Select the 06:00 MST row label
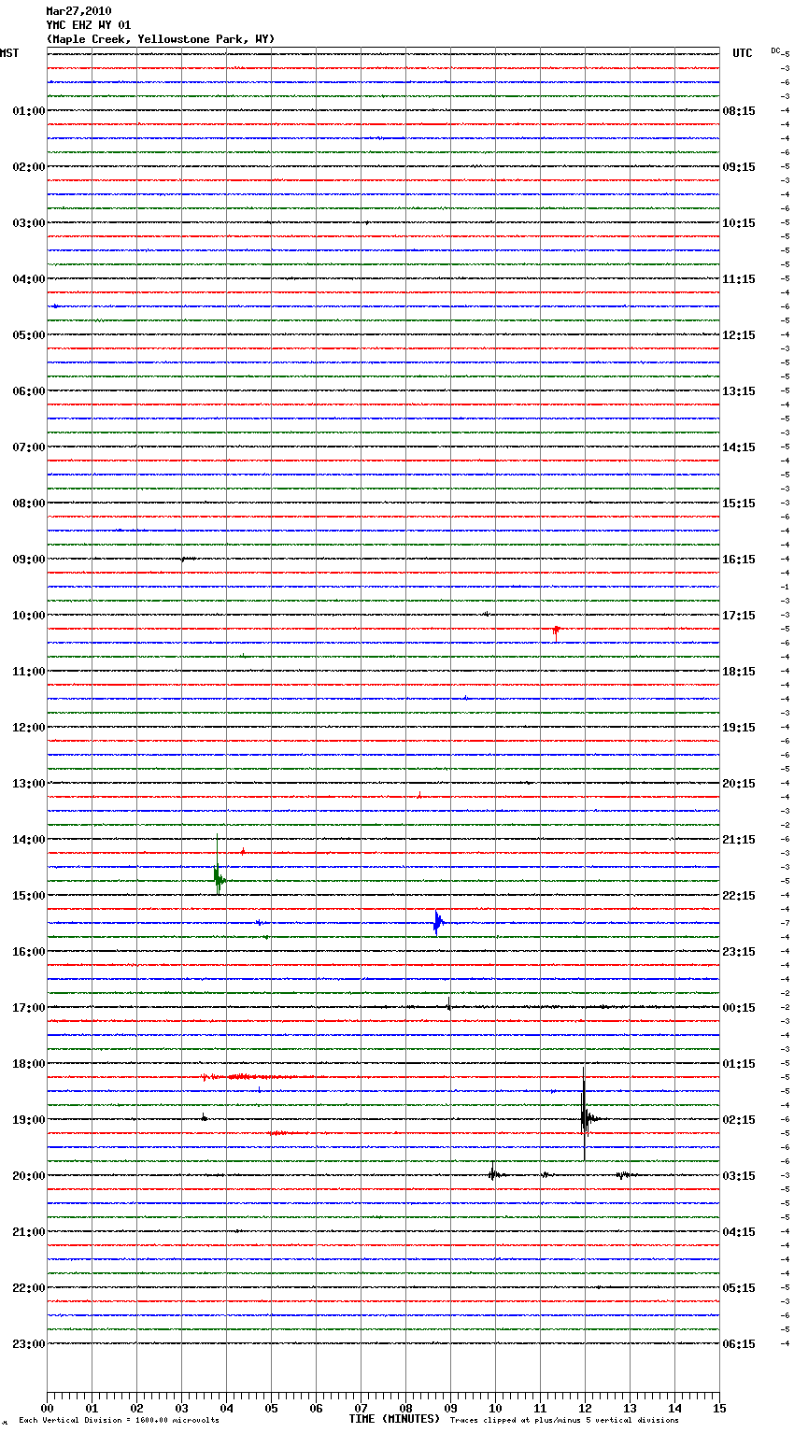 (x=29, y=391)
